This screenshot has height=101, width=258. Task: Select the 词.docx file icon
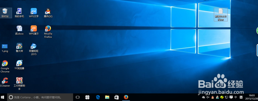pos(19,30)
